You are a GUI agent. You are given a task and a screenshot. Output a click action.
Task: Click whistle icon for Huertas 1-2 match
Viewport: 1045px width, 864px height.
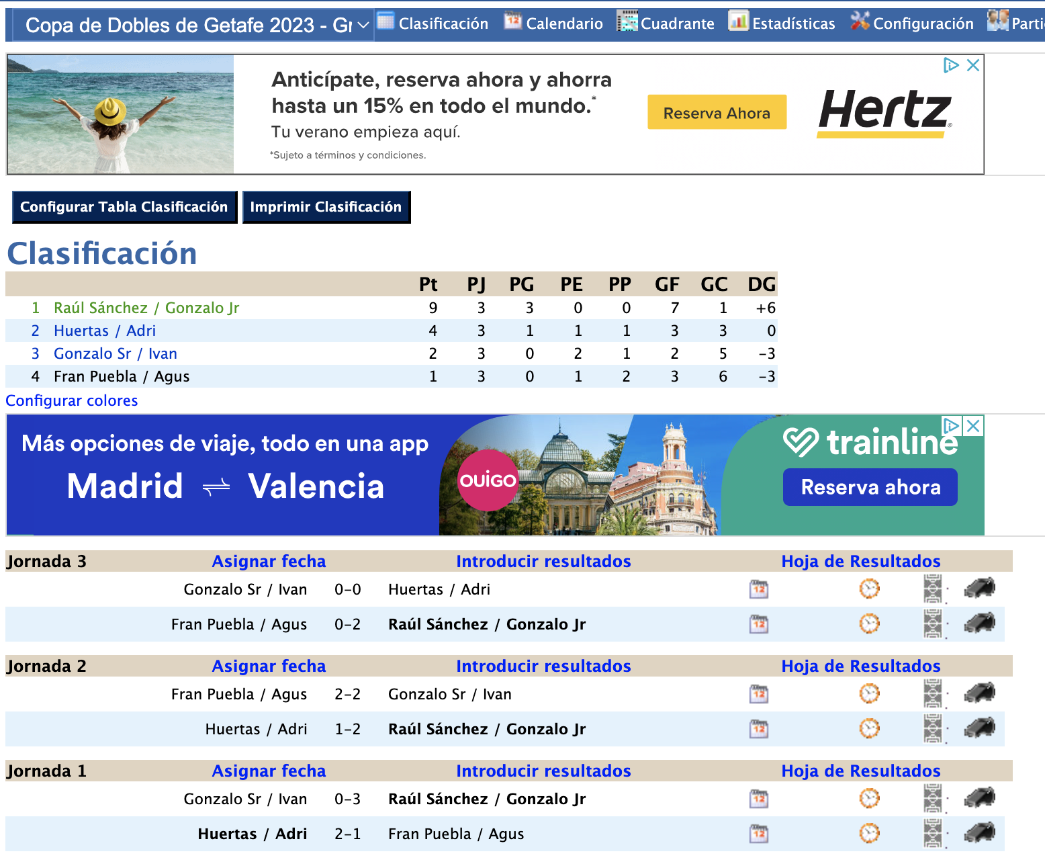pos(980,728)
